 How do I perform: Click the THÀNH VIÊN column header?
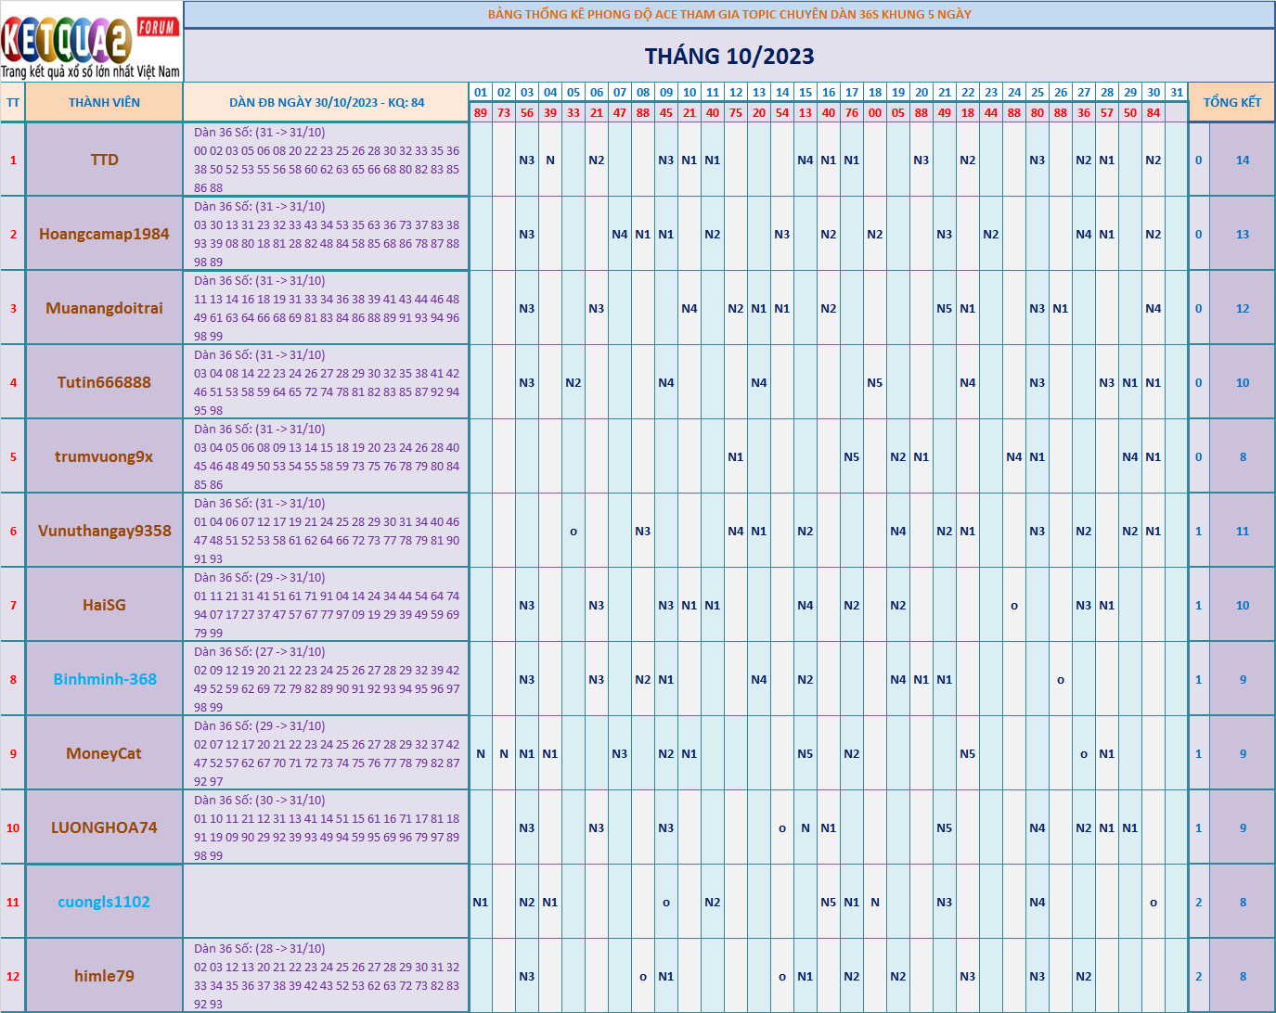pyautogui.click(x=104, y=103)
